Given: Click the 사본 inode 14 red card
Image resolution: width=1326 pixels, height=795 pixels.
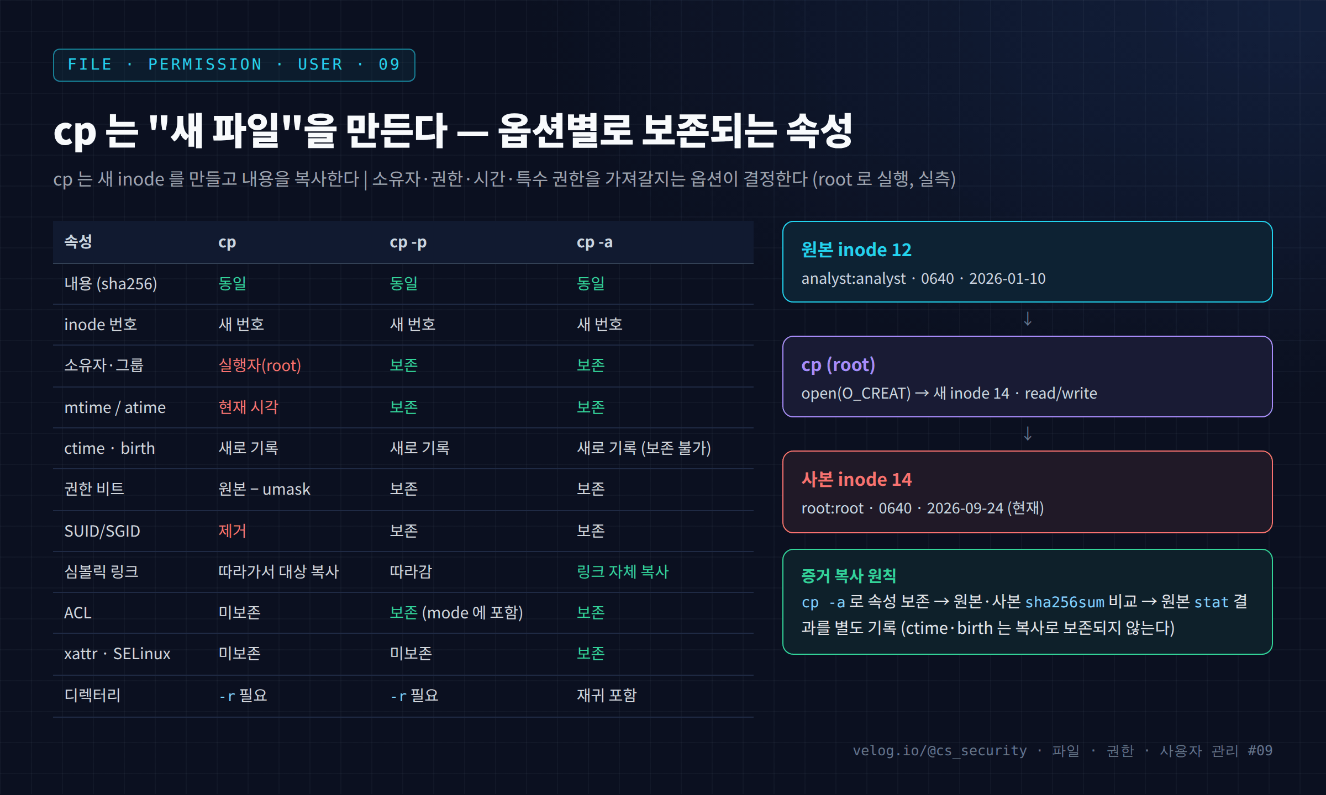Looking at the screenshot, I should tap(1027, 491).
